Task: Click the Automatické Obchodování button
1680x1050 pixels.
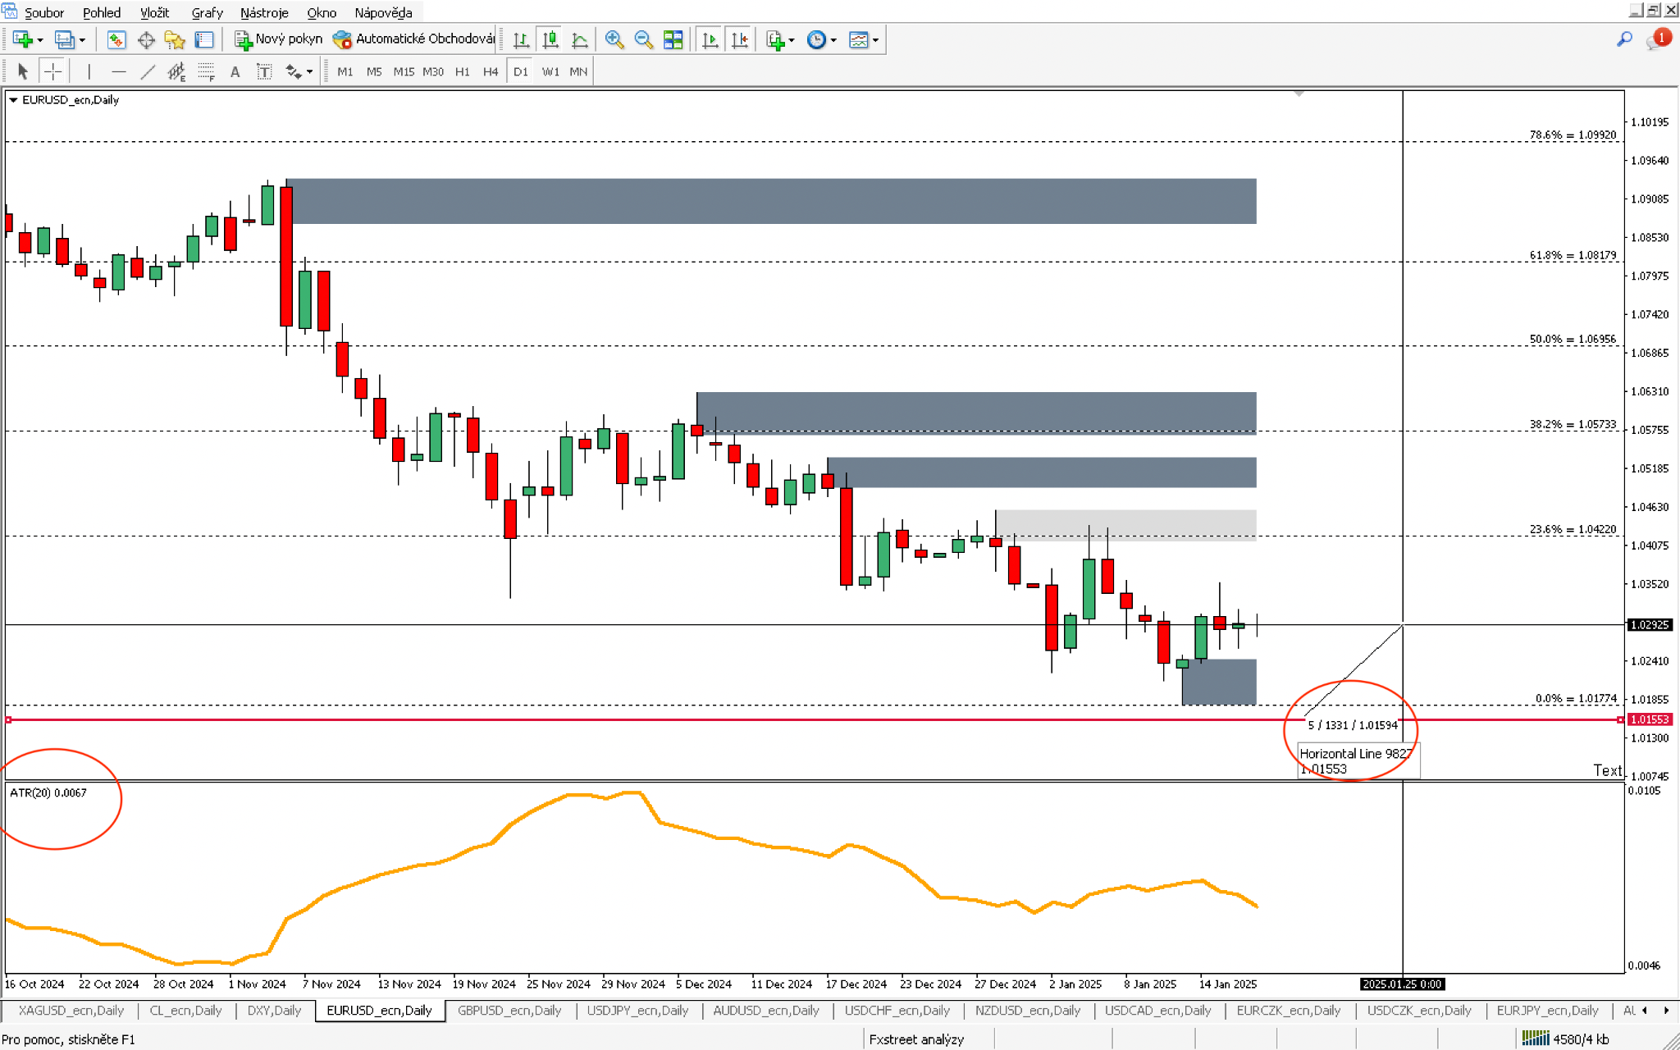Action: pos(413,39)
